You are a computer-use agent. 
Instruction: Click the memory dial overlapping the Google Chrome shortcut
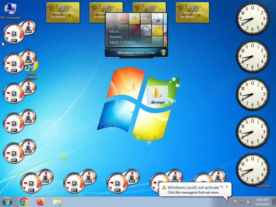coord(29,57)
